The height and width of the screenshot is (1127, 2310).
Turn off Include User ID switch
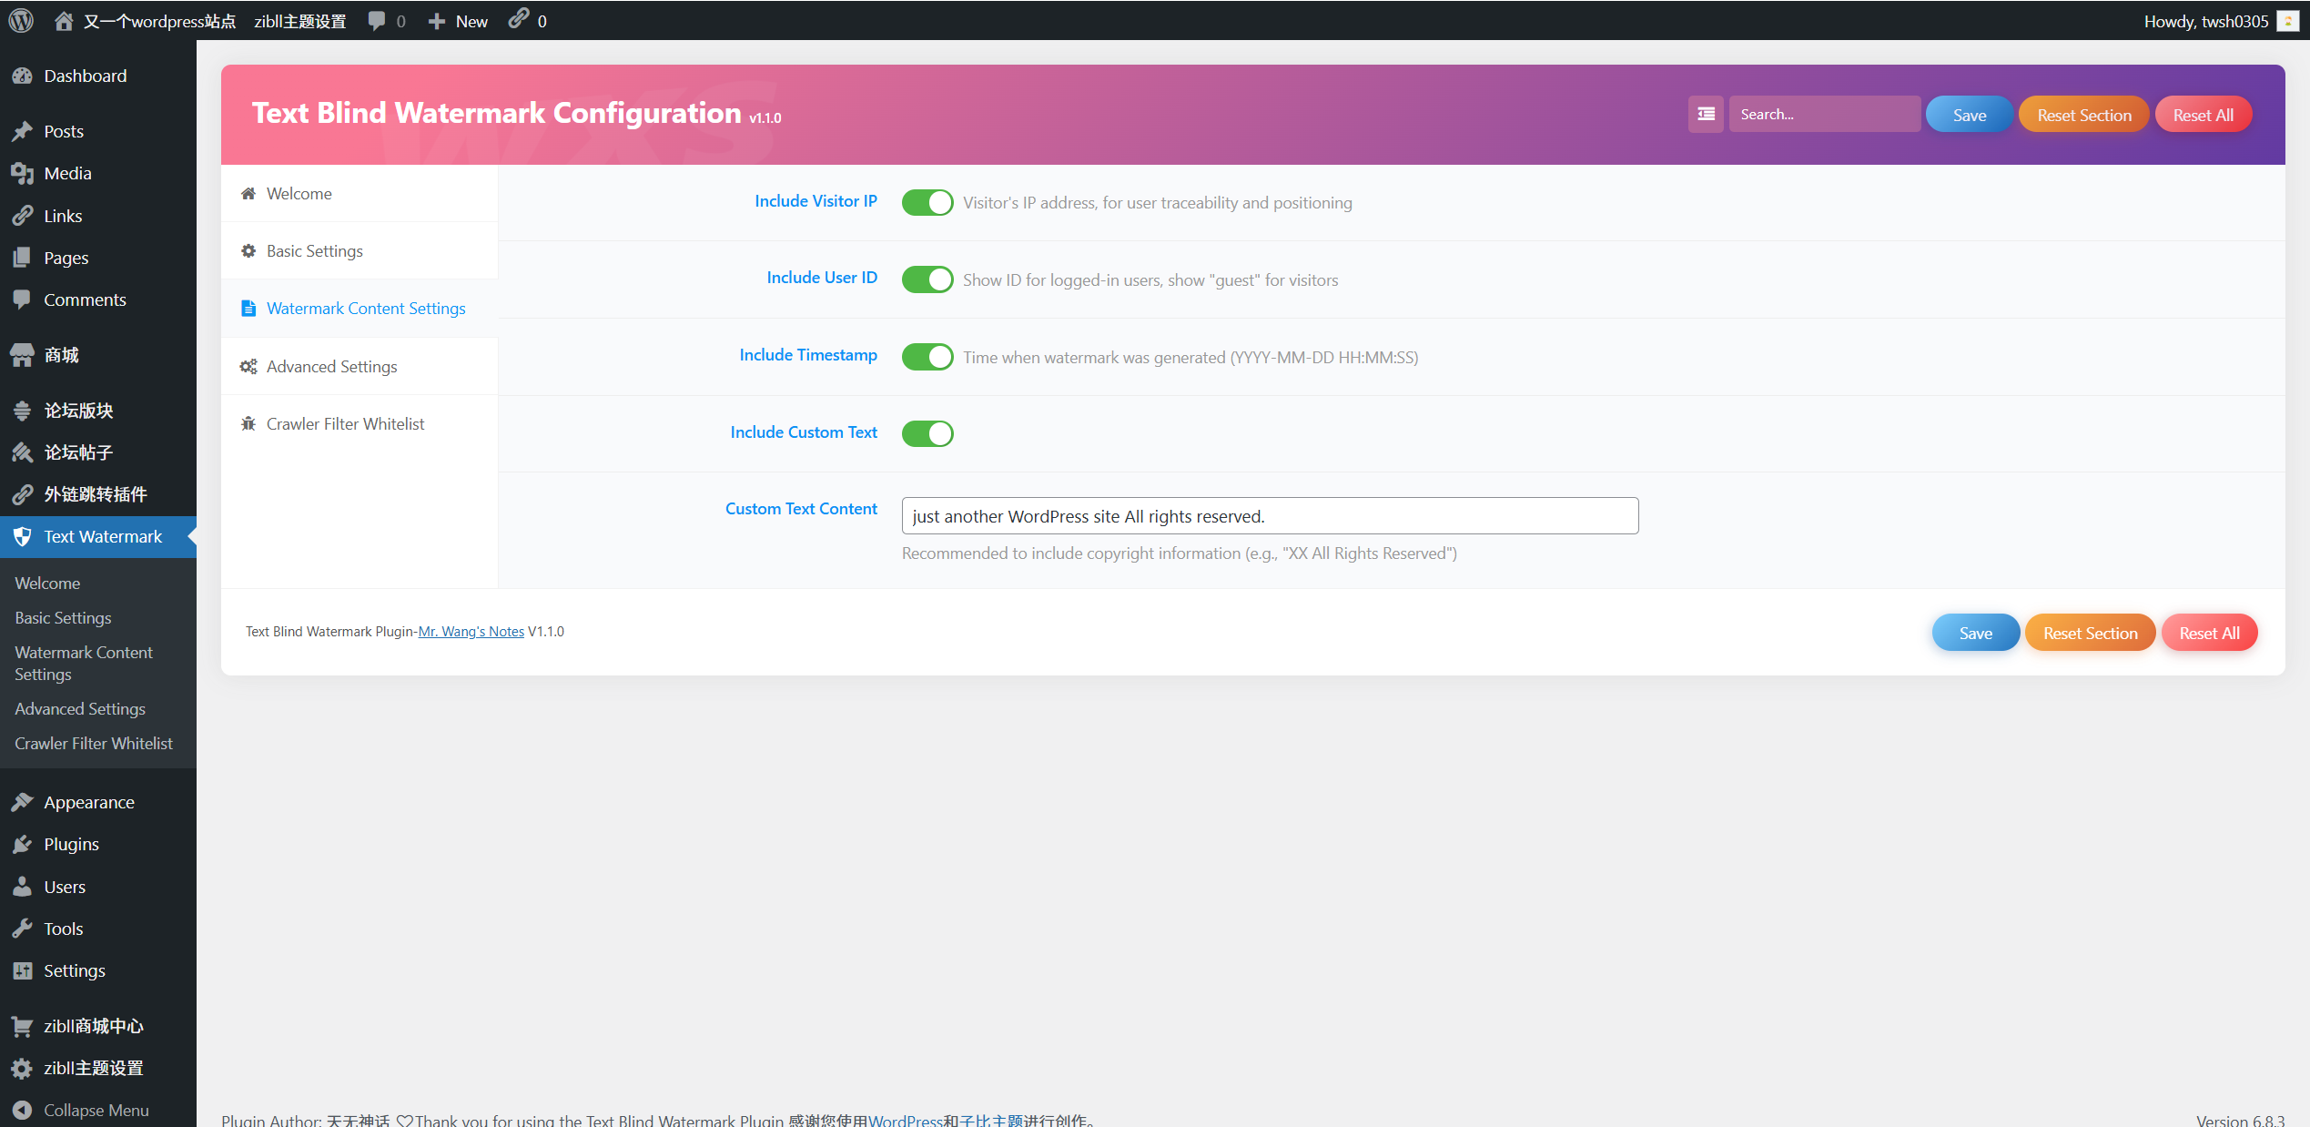click(927, 279)
